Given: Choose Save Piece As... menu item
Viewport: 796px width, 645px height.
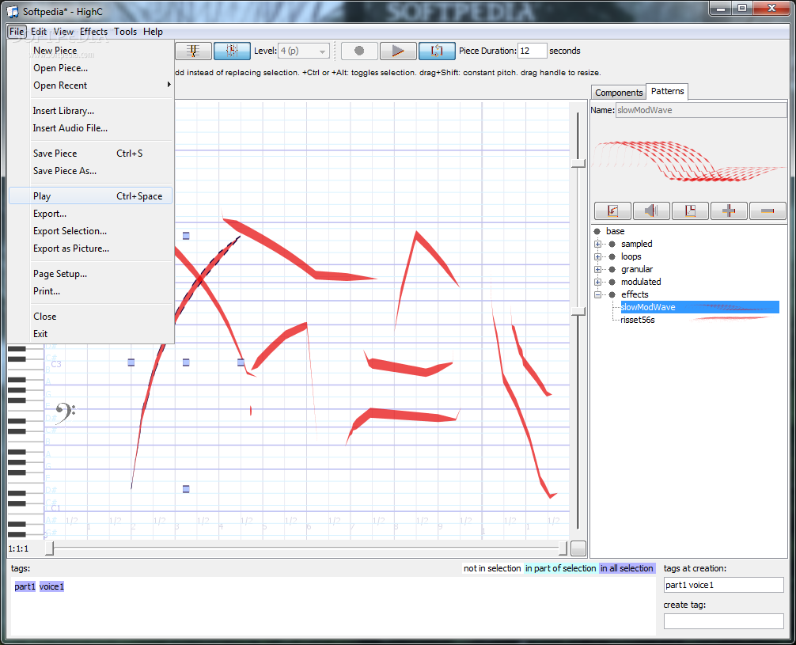Looking at the screenshot, I should (x=90, y=171).
